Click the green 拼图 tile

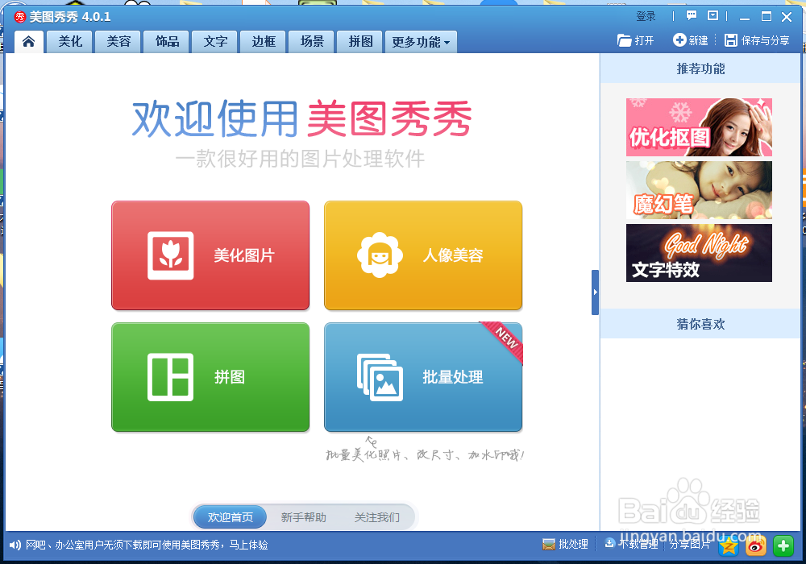point(210,377)
